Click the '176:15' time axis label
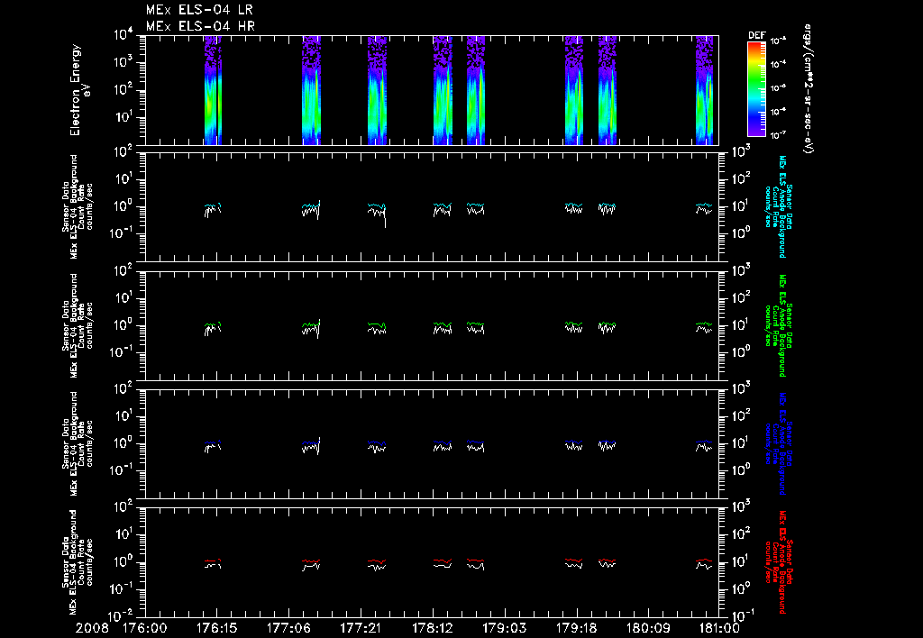 tap(216, 628)
